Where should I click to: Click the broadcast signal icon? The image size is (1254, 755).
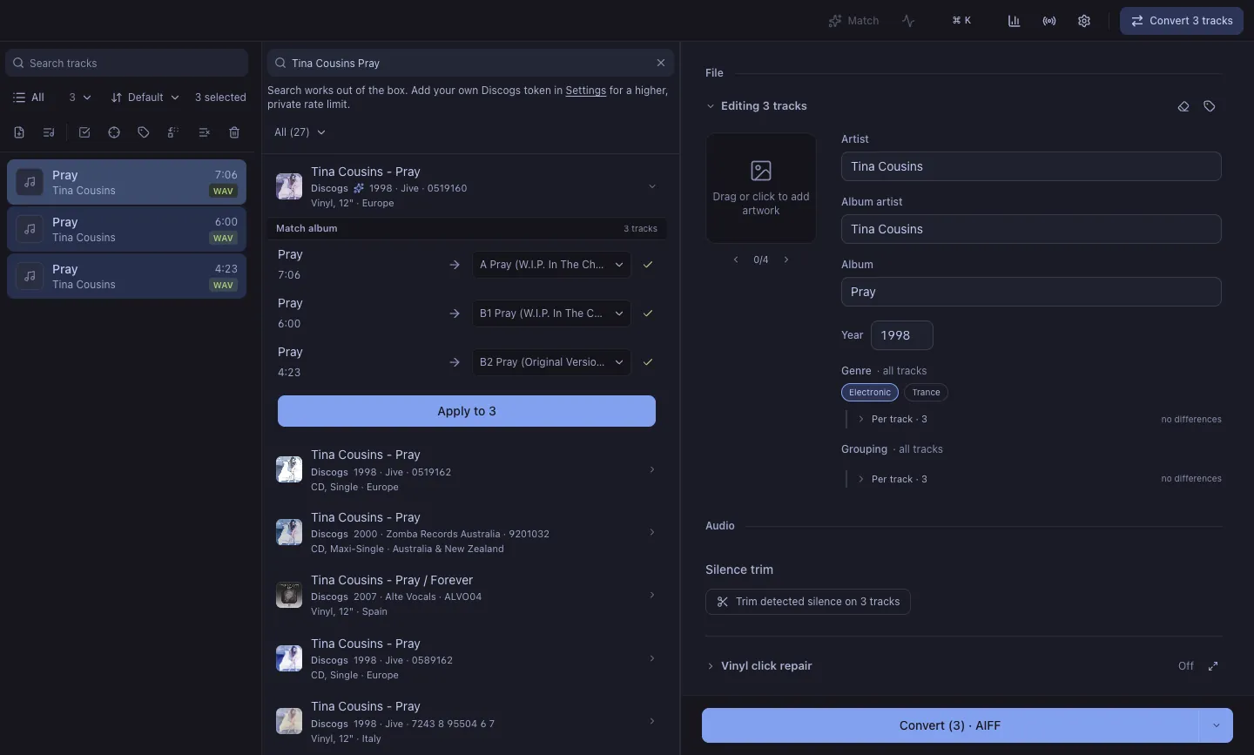point(1049,21)
